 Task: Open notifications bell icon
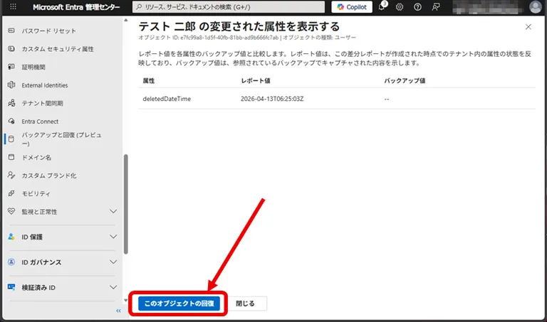[x=382, y=6]
